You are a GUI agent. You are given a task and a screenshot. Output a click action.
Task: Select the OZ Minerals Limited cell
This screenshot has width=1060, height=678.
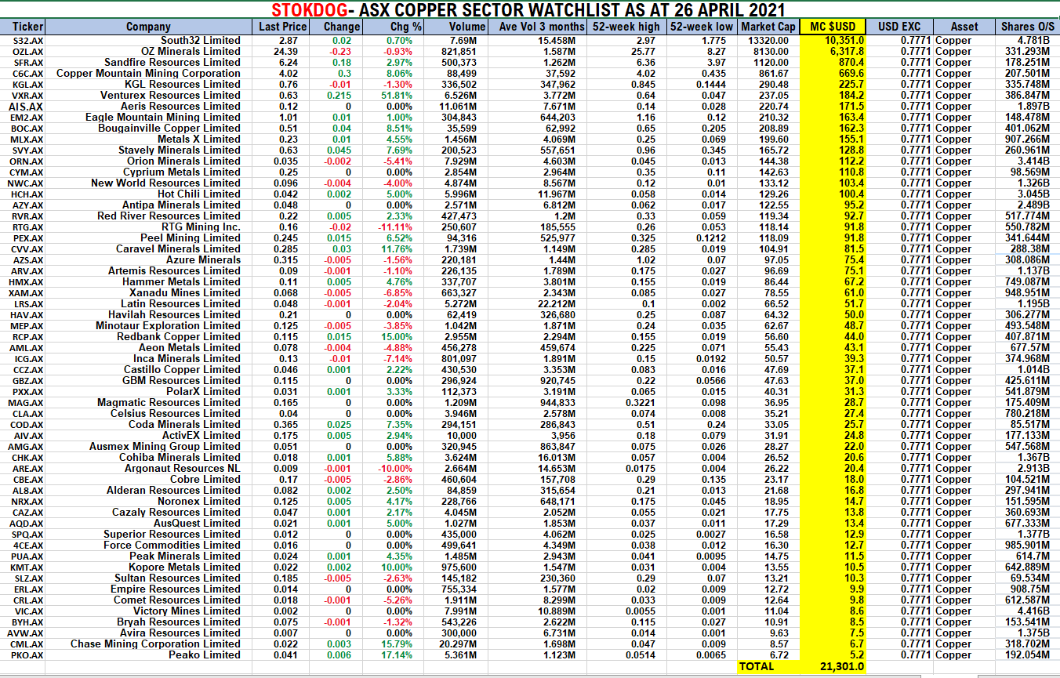point(190,51)
